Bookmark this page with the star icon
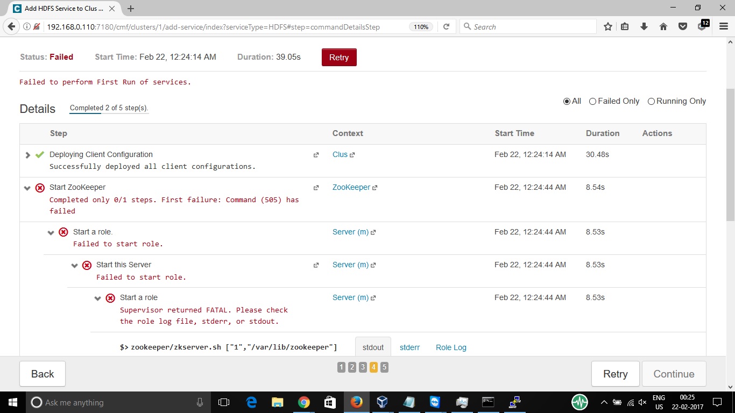The width and height of the screenshot is (735, 413). 607,26
